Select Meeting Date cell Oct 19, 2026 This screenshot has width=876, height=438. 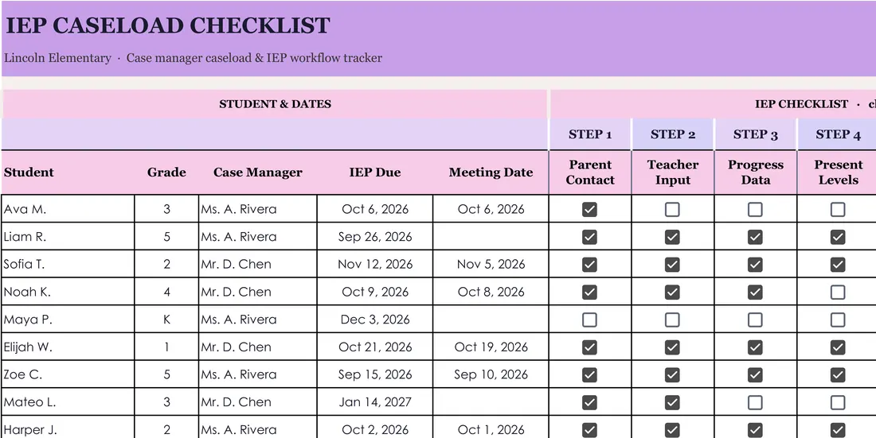tap(491, 347)
